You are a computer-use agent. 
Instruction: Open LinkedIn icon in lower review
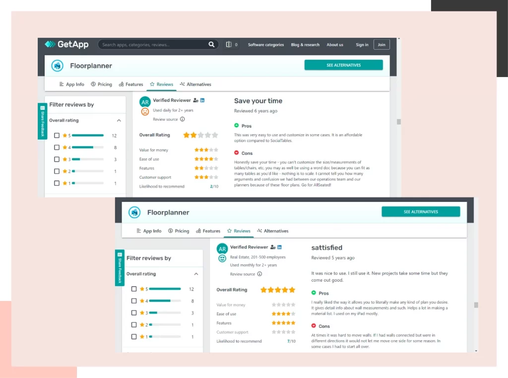pos(280,247)
